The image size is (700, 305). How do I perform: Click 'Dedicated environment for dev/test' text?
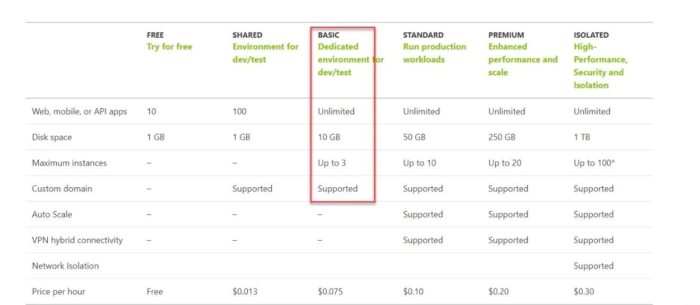[x=351, y=59]
